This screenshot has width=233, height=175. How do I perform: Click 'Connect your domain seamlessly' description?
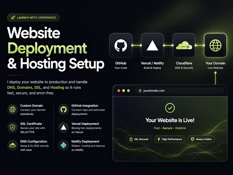coord(33,112)
